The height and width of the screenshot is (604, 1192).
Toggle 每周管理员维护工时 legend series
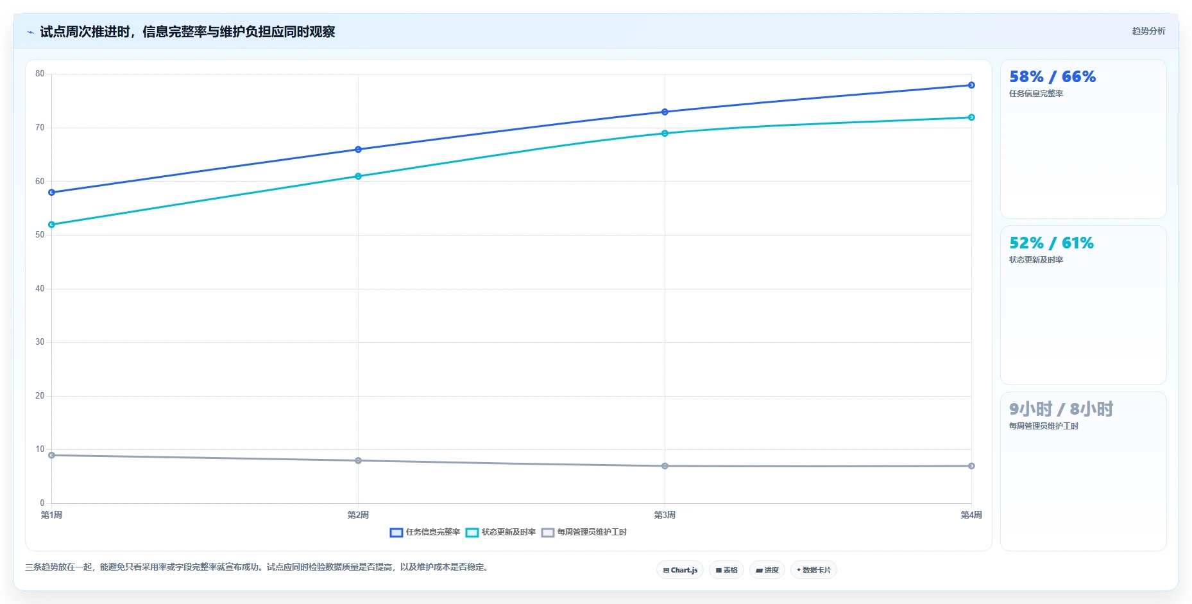point(584,532)
